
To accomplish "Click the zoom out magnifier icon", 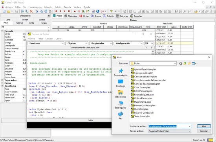I will point(189,11).
